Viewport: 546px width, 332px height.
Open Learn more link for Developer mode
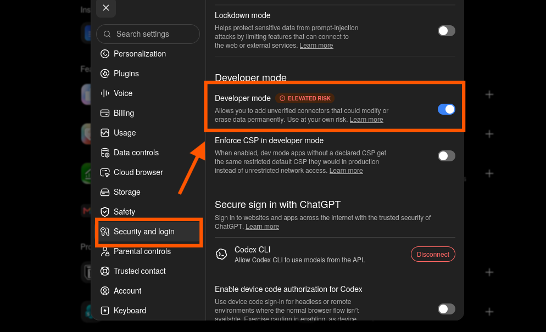[x=366, y=120]
